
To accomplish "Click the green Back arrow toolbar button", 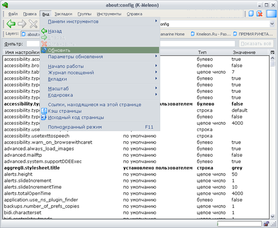I will (11, 24).
